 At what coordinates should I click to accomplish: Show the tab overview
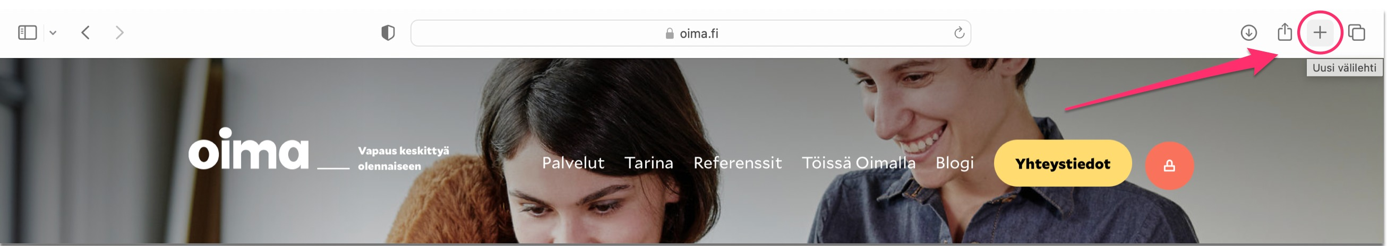click(1356, 33)
